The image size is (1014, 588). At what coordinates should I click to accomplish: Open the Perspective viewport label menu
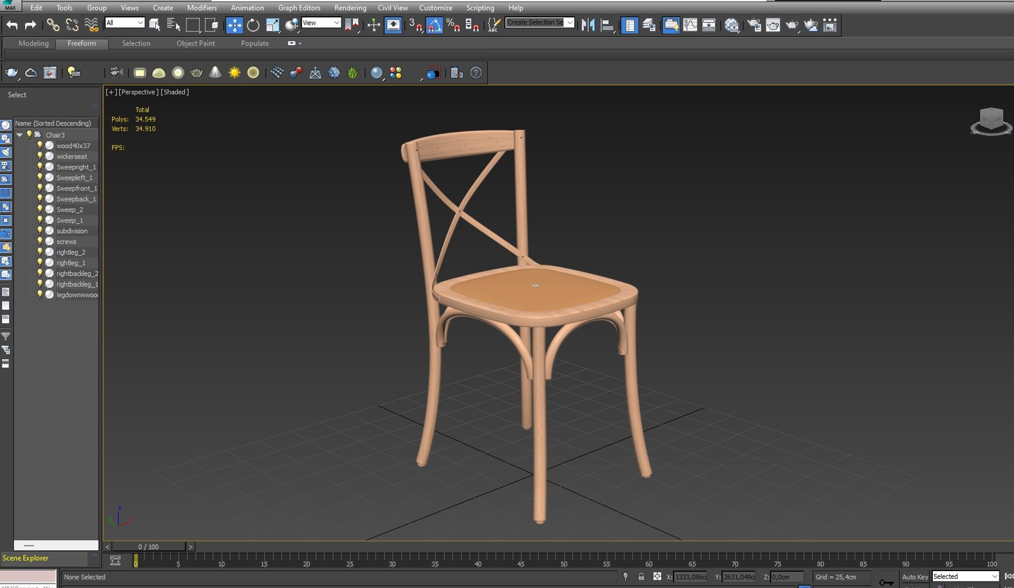138,92
